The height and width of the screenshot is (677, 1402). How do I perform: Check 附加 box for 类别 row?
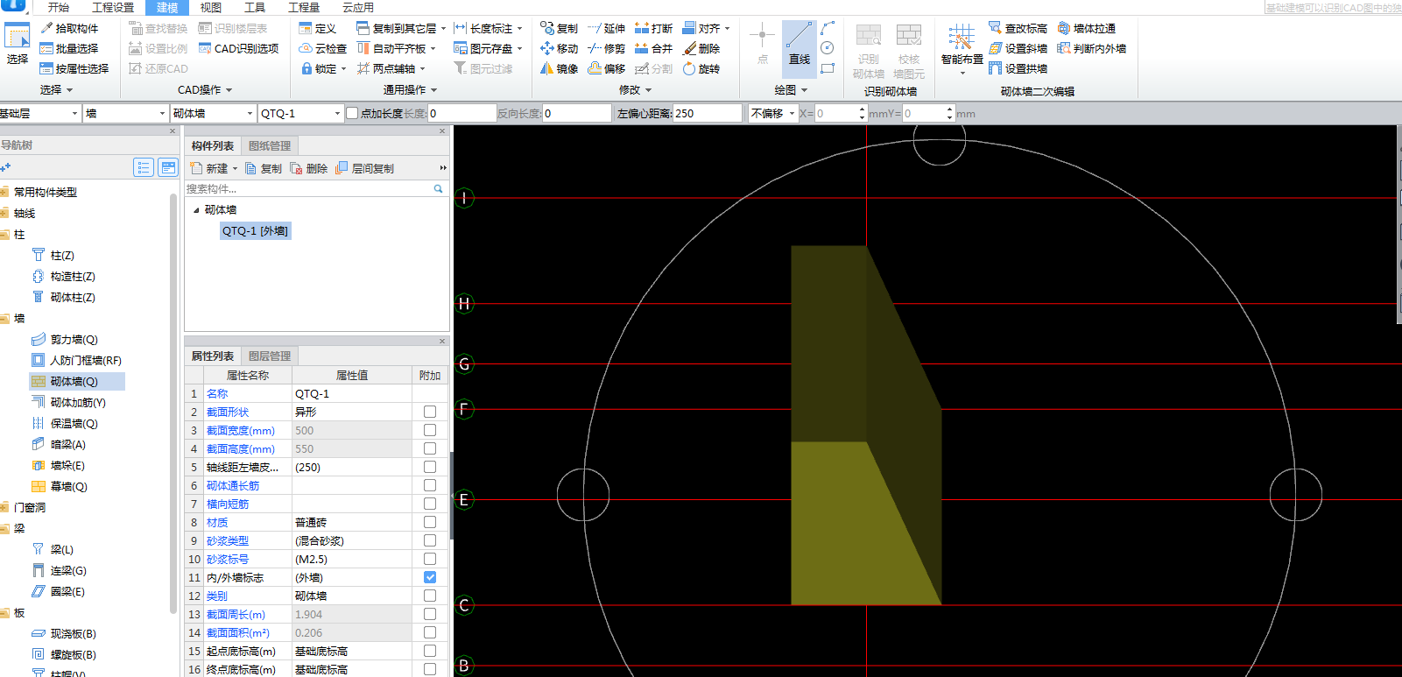430,596
